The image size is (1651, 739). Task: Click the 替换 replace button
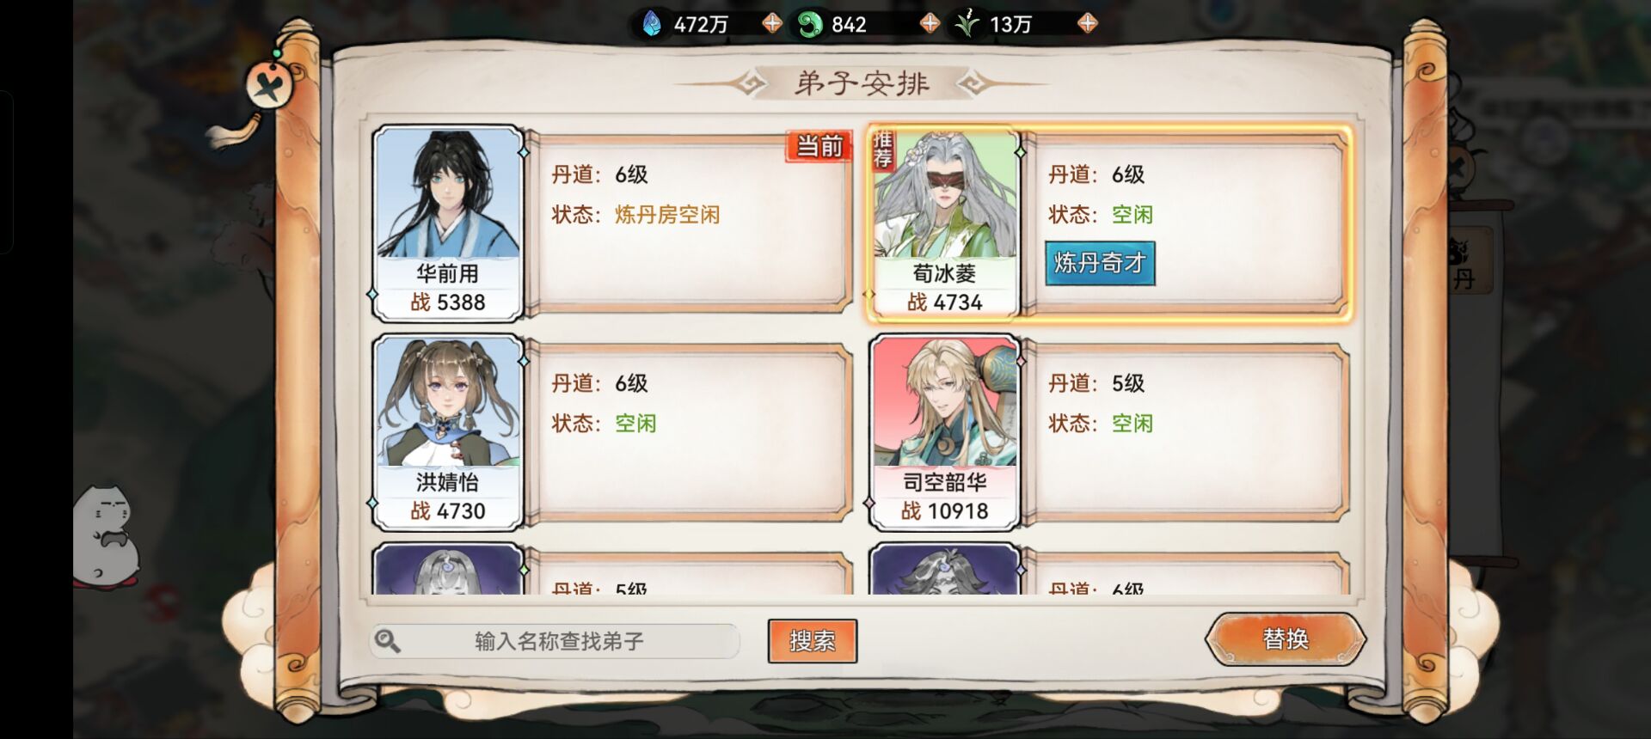1285,638
